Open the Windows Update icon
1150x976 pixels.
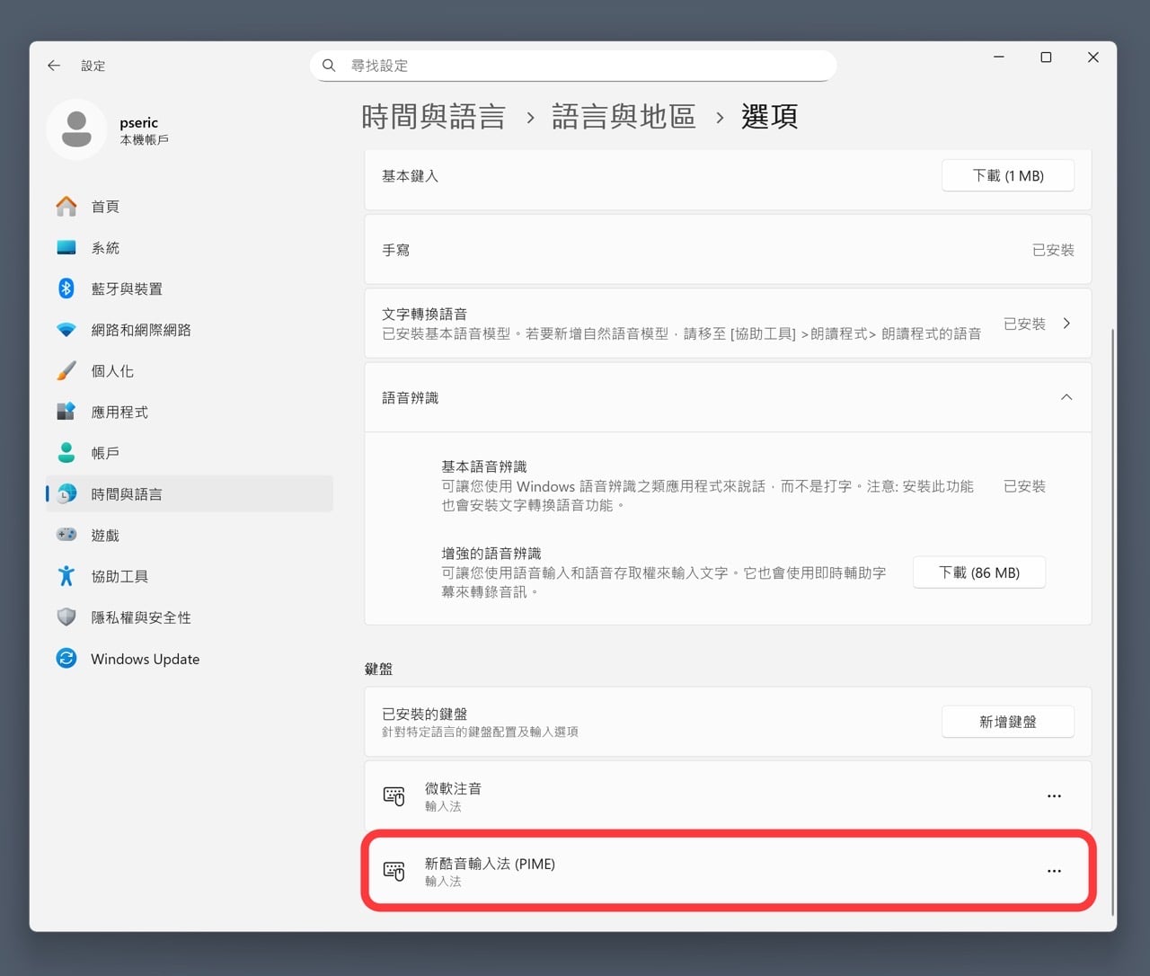click(x=66, y=659)
